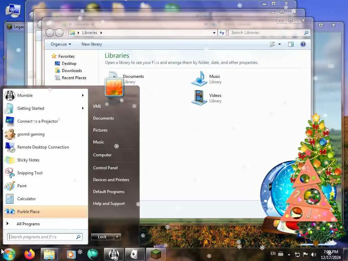Click the view layout icon

pos(272,44)
